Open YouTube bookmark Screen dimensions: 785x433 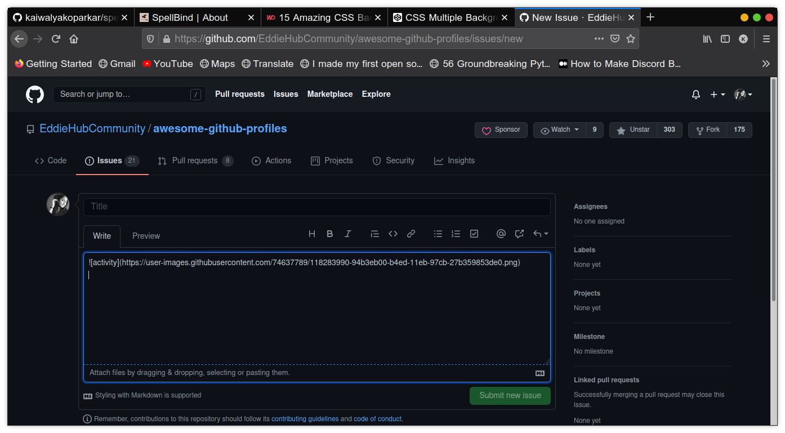[168, 64]
